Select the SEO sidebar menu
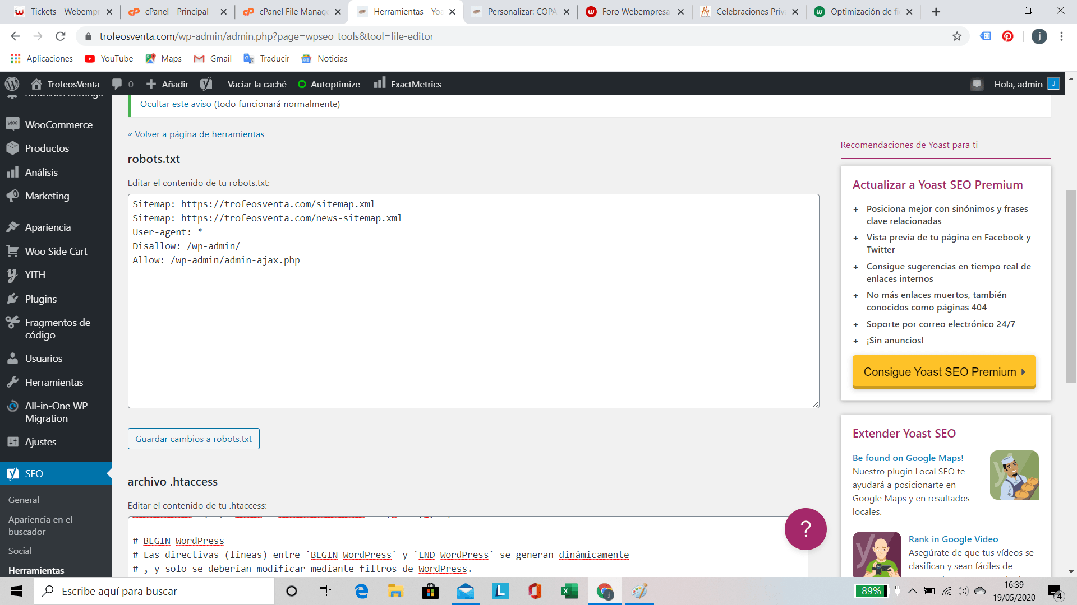The width and height of the screenshot is (1077, 605). click(56, 474)
